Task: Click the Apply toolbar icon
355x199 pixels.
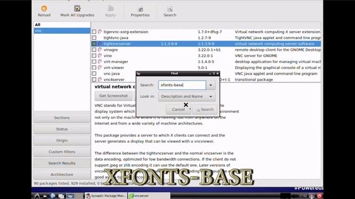Action: pos(110,9)
